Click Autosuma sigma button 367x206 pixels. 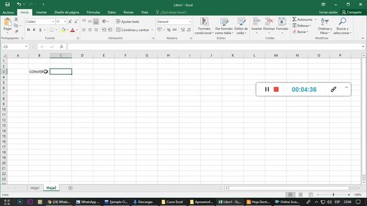click(x=302, y=19)
